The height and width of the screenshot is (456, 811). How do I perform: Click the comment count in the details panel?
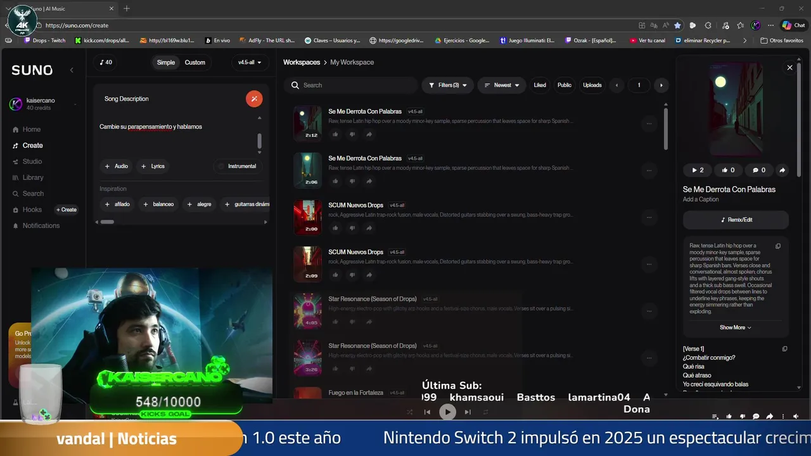759,170
